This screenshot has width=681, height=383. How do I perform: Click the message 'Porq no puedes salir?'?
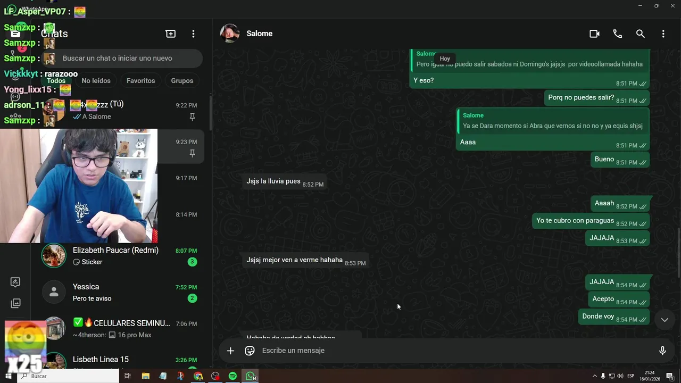pos(596,98)
